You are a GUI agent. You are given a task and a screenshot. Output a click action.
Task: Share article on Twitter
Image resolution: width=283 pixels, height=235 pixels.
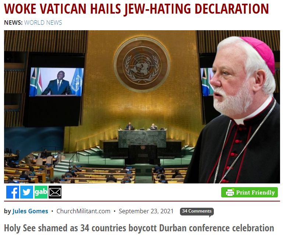pos(27,192)
